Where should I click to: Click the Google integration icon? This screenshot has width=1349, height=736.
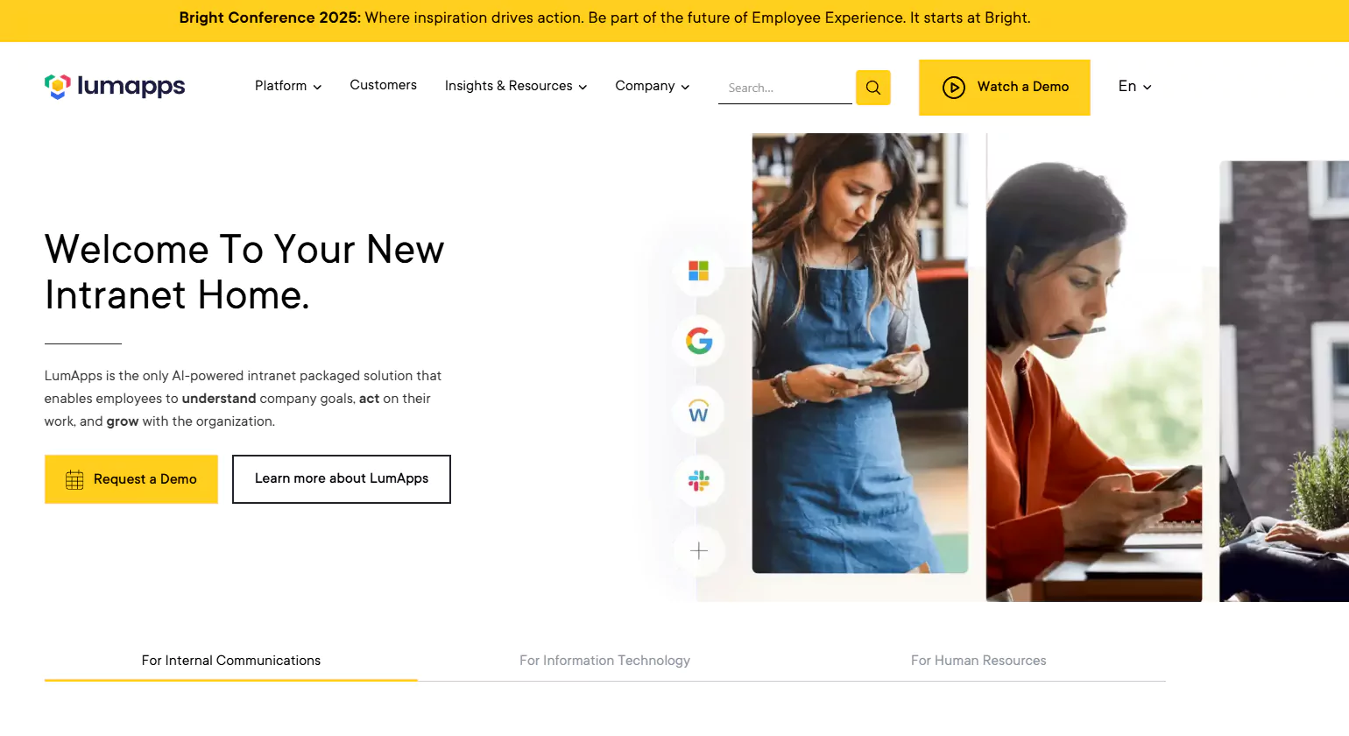pyautogui.click(x=698, y=341)
